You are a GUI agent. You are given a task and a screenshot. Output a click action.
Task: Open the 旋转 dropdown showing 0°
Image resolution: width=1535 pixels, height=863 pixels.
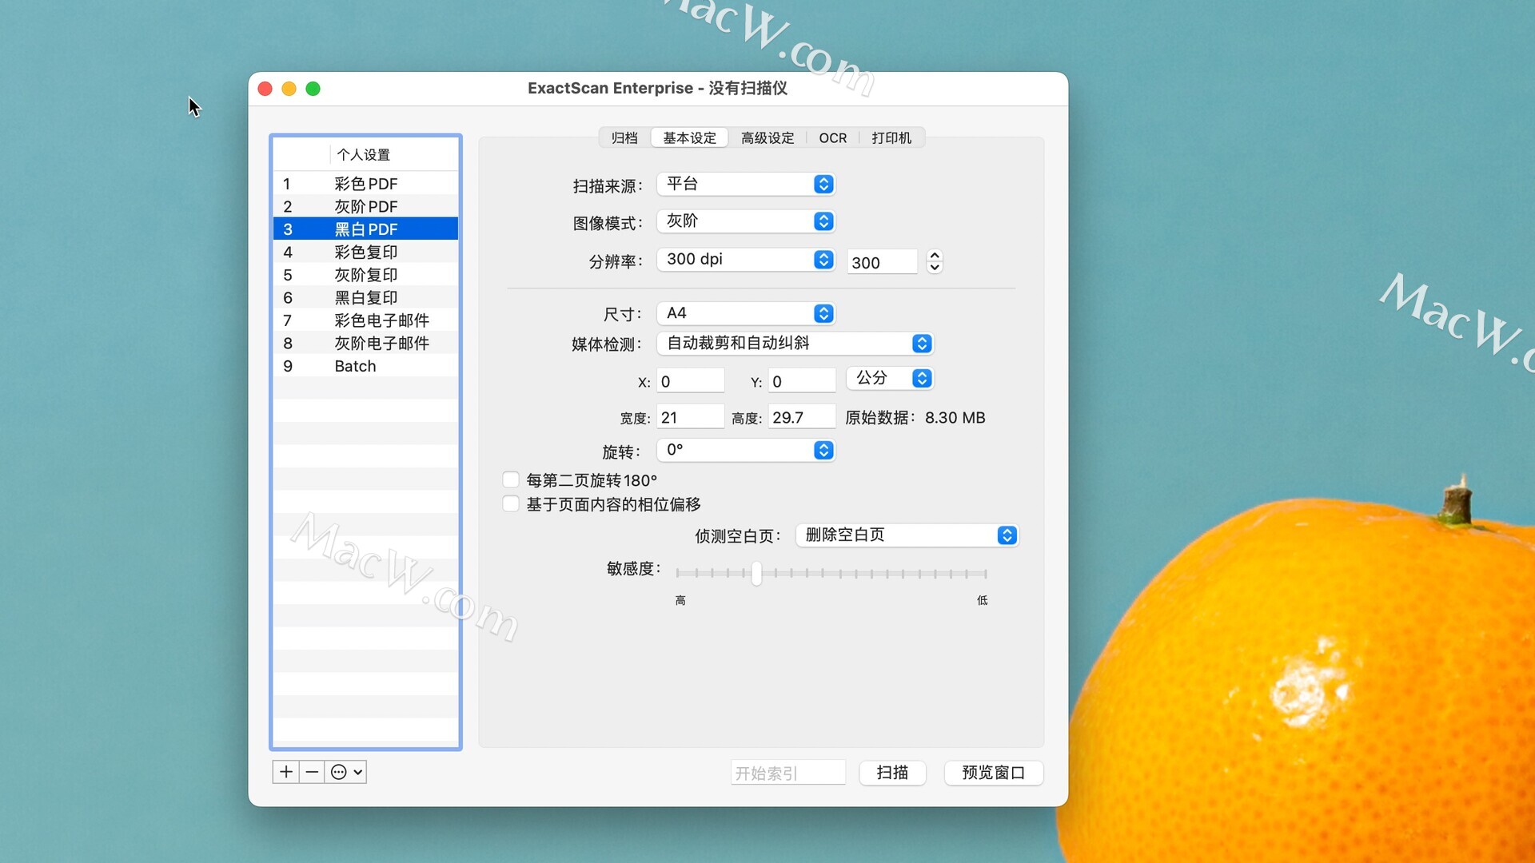click(746, 450)
